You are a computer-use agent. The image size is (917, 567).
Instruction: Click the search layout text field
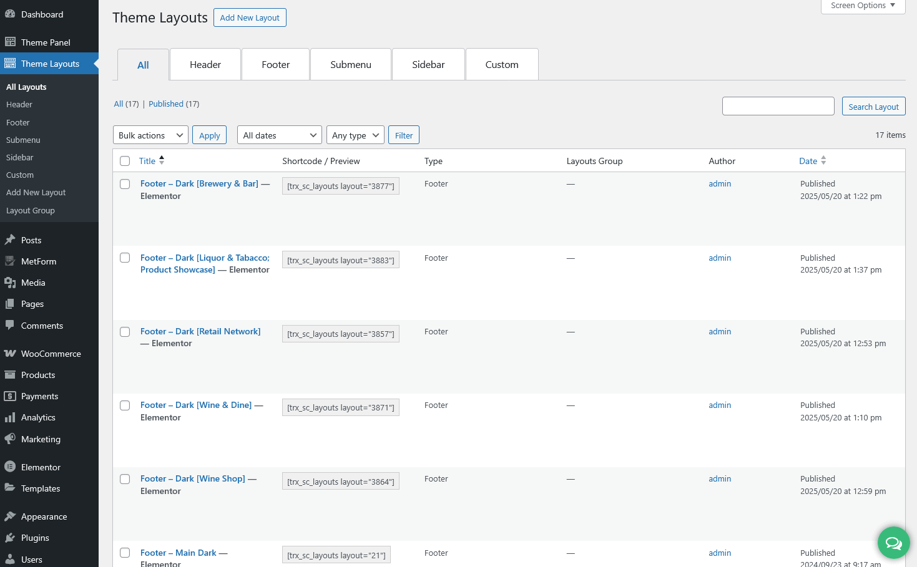click(x=778, y=106)
